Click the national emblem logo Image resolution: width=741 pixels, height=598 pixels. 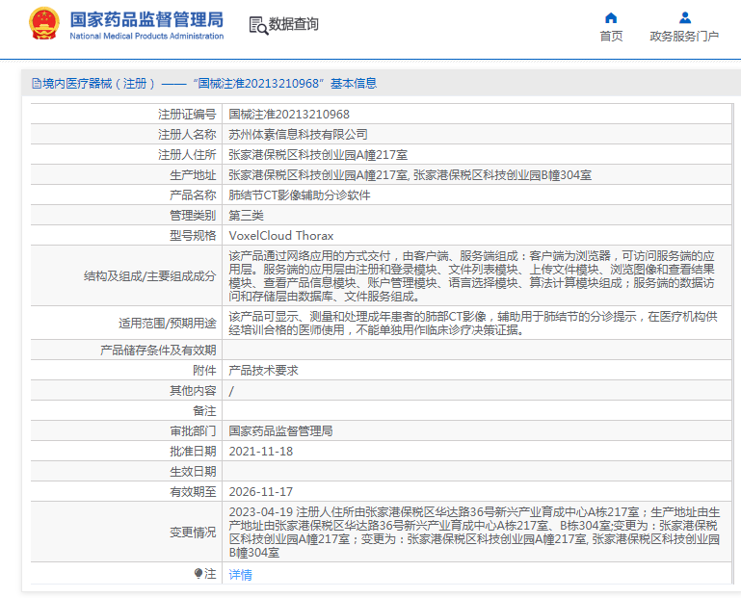pyautogui.click(x=44, y=24)
